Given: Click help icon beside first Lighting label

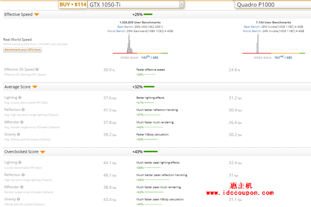Looking at the screenshot, I should click(20, 98).
